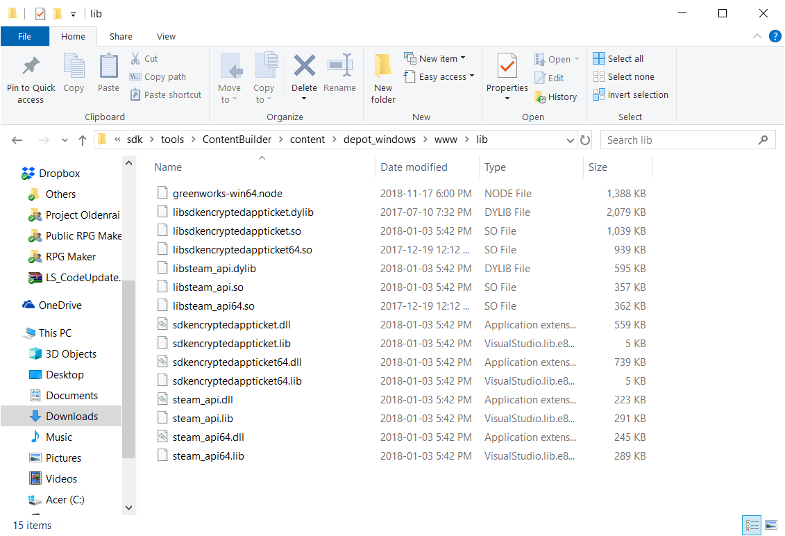Select libsdkencryptedappticket64.so file
The width and height of the screenshot is (785, 536).
[x=242, y=249]
